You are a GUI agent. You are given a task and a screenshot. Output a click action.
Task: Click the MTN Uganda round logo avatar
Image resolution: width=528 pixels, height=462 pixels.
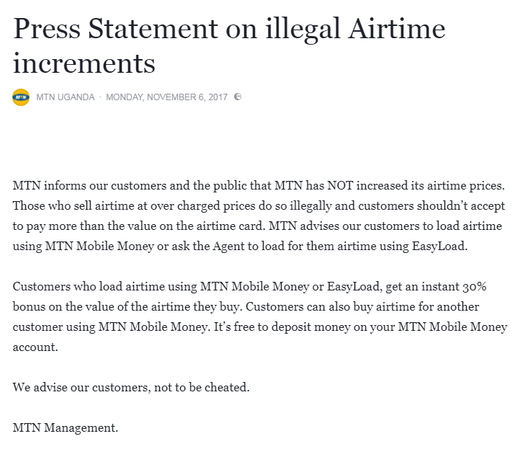point(21,97)
